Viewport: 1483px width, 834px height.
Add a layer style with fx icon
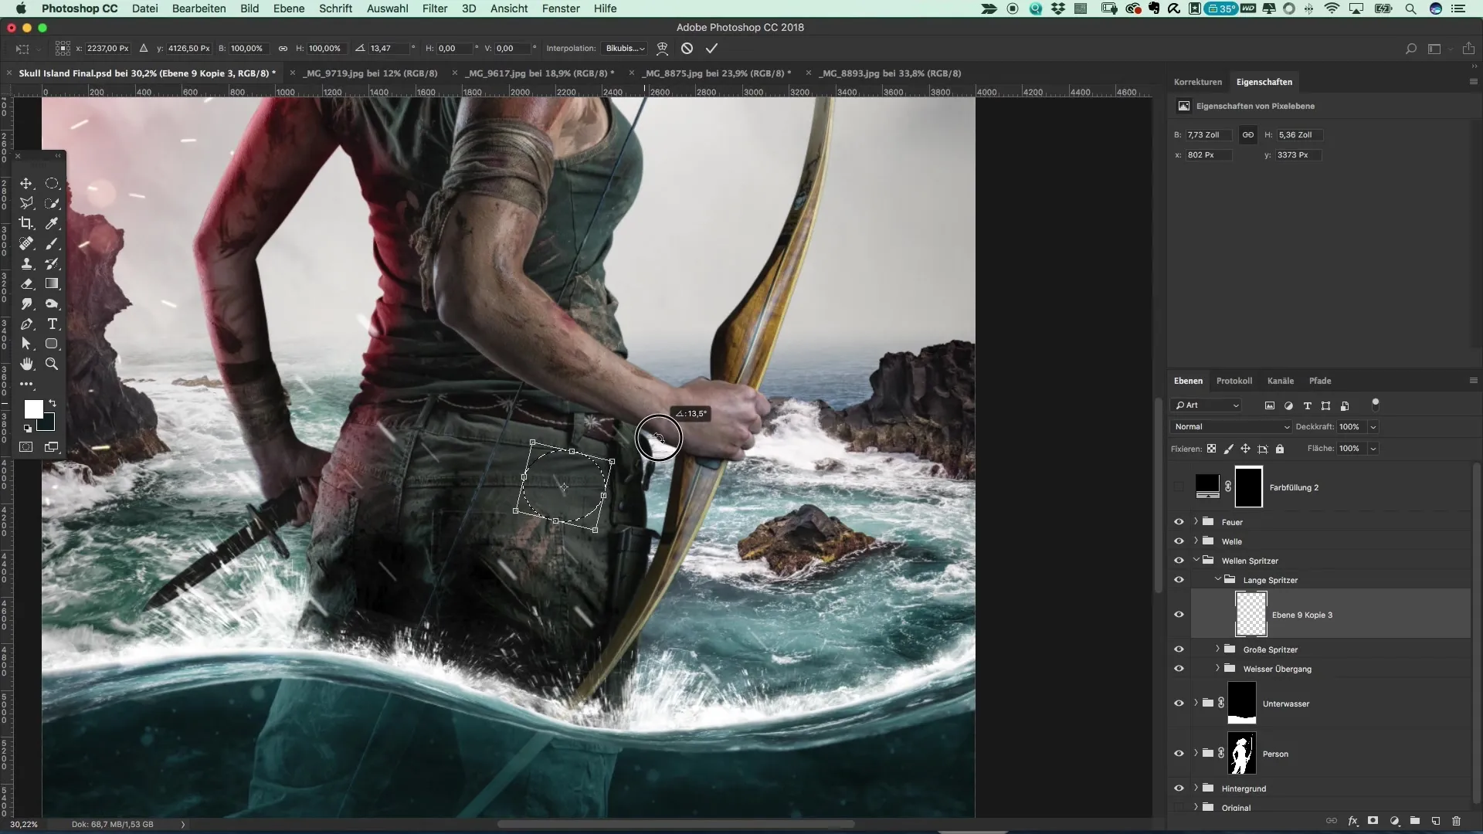pyautogui.click(x=1352, y=821)
